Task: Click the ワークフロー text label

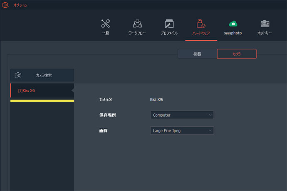Action: pyautogui.click(x=137, y=33)
